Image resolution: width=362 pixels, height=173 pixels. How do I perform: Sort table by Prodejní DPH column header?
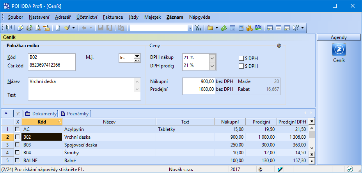tap(292, 122)
